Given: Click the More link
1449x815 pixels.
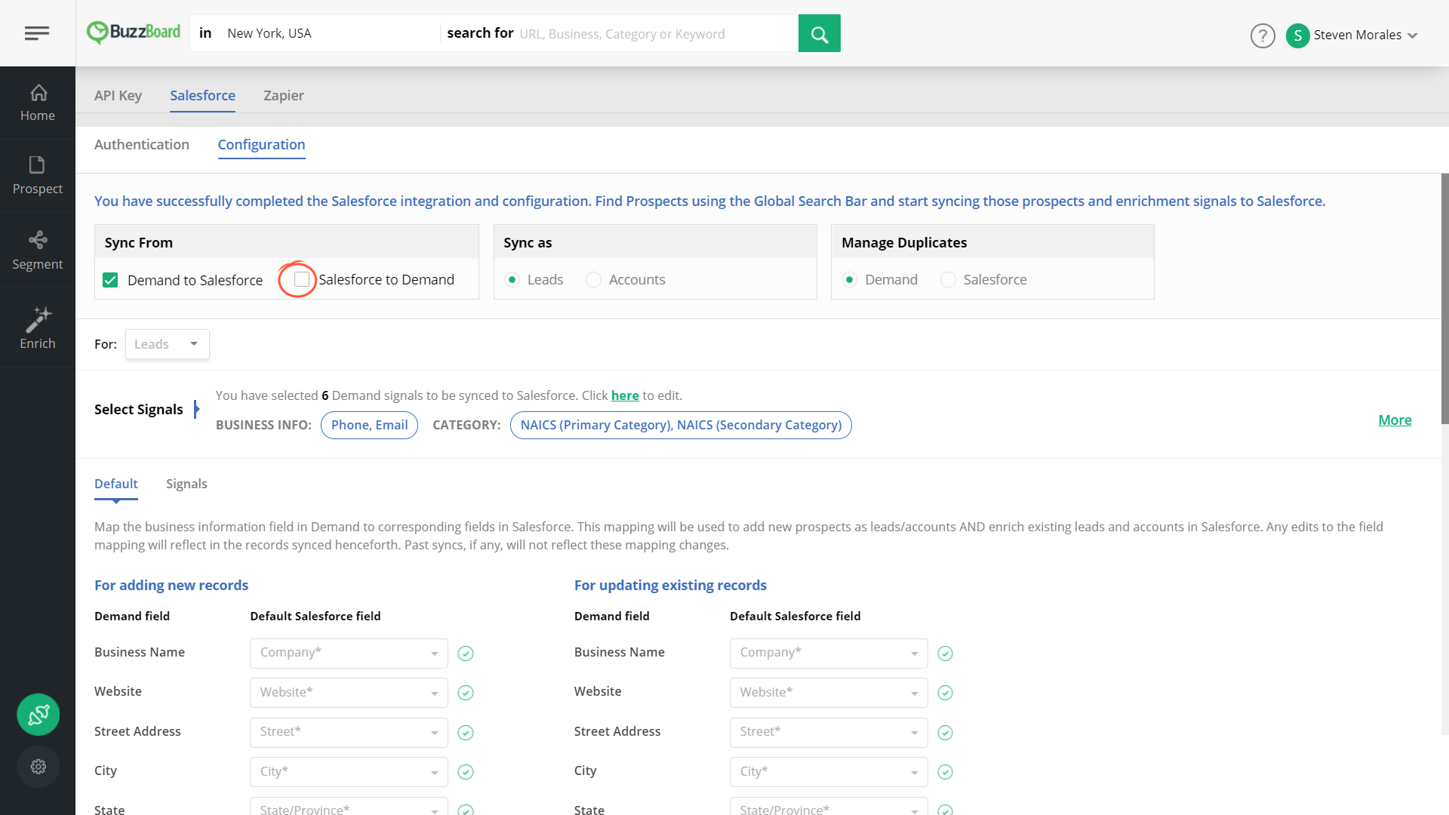Looking at the screenshot, I should pyautogui.click(x=1395, y=420).
